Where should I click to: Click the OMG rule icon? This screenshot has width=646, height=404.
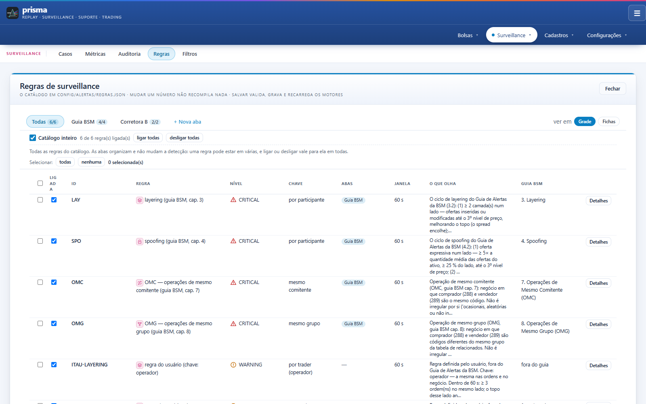(140, 324)
